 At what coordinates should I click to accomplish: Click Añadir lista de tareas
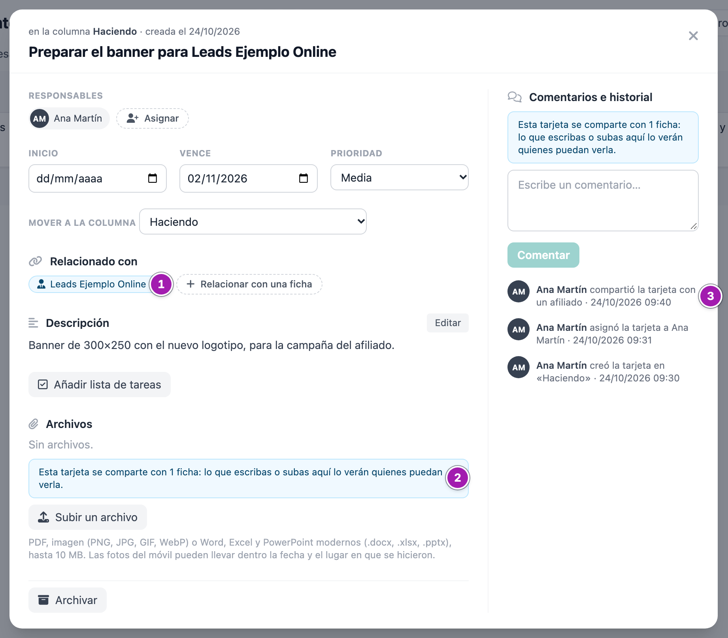pos(100,385)
